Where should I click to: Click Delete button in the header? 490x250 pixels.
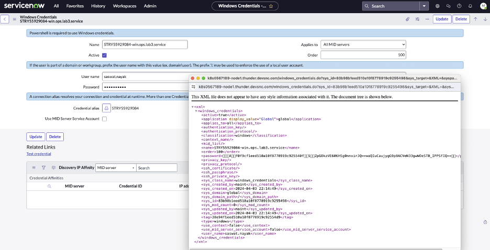(x=461, y=19)
